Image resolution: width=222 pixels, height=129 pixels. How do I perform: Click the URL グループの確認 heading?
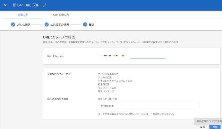(59, 37)
